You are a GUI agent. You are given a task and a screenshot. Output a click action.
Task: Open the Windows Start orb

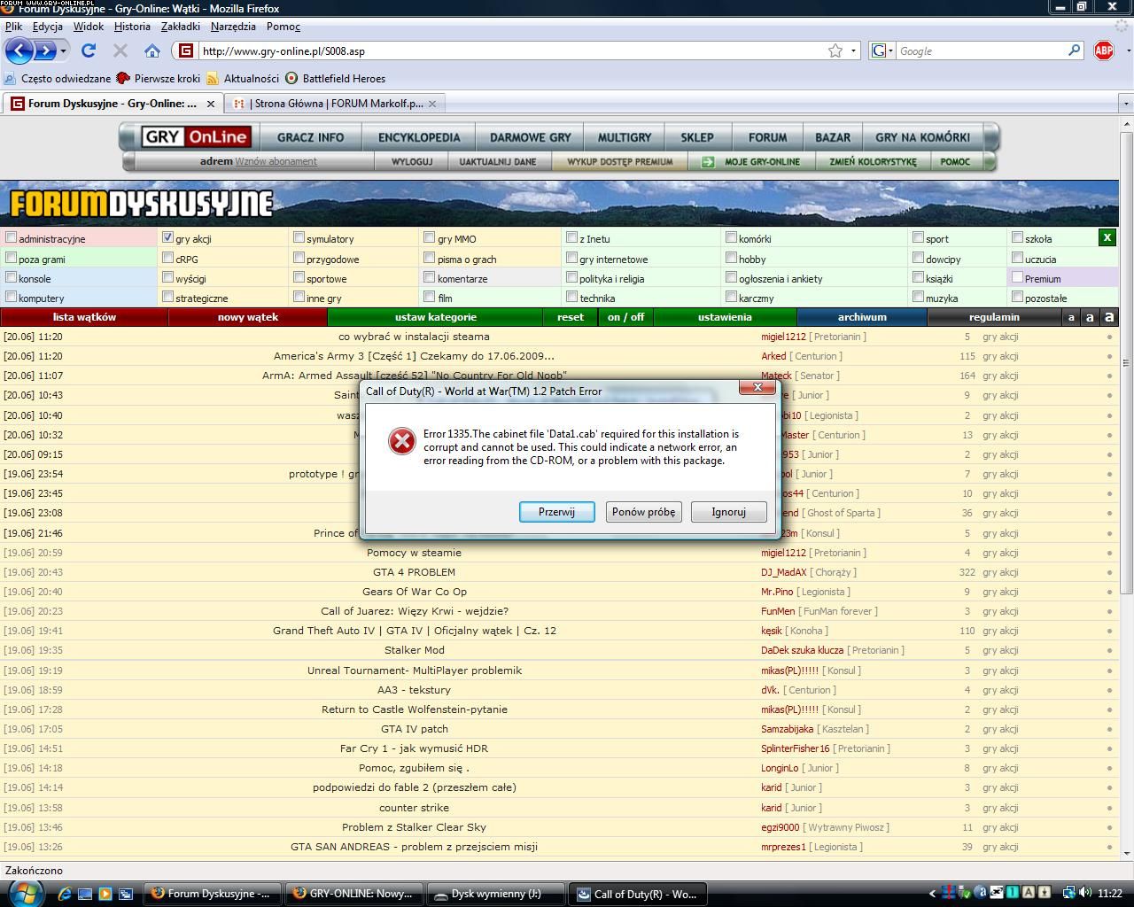tap(21, 893)
